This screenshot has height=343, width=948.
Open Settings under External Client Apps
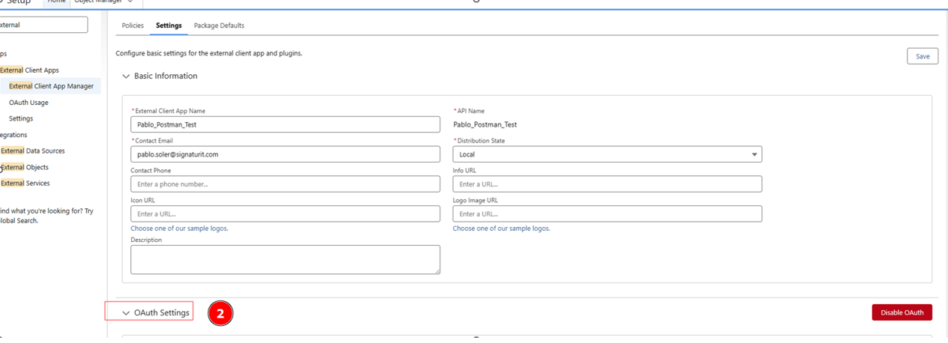(21, 118)
